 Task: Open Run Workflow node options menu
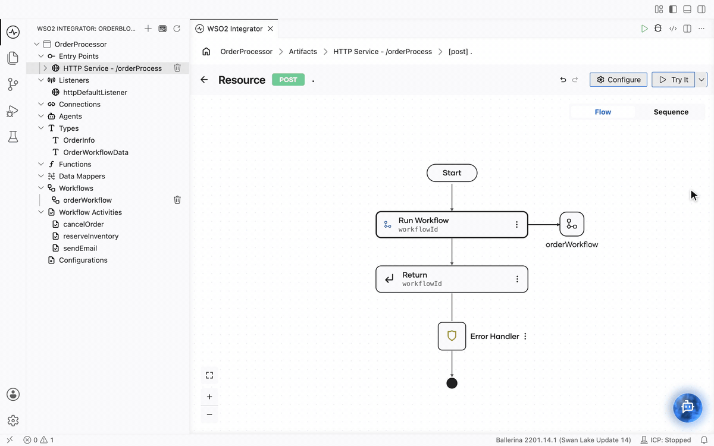point(516,225)
